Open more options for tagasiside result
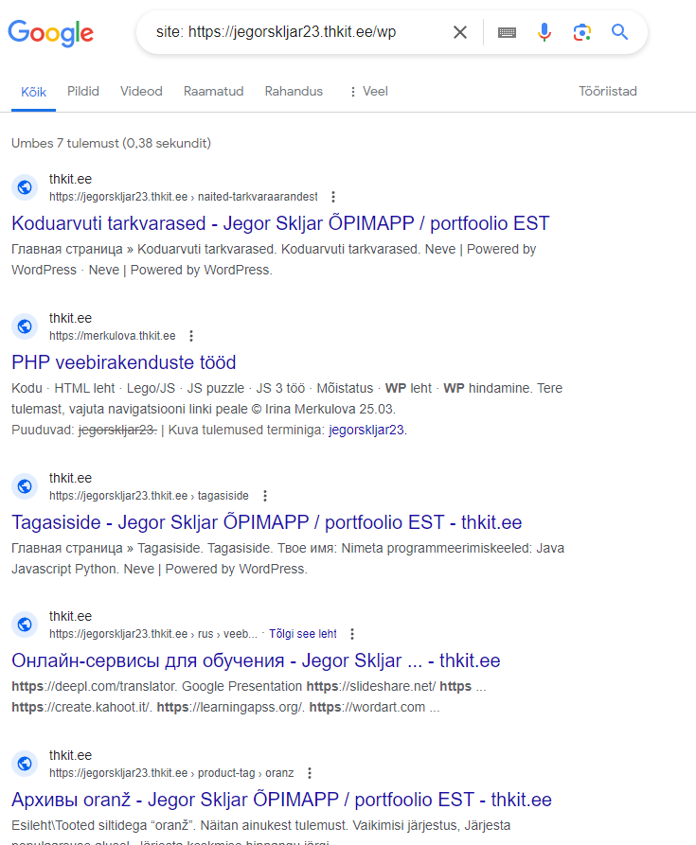The image size is (696, 845). pyautogui.click(x=265, y=496)
